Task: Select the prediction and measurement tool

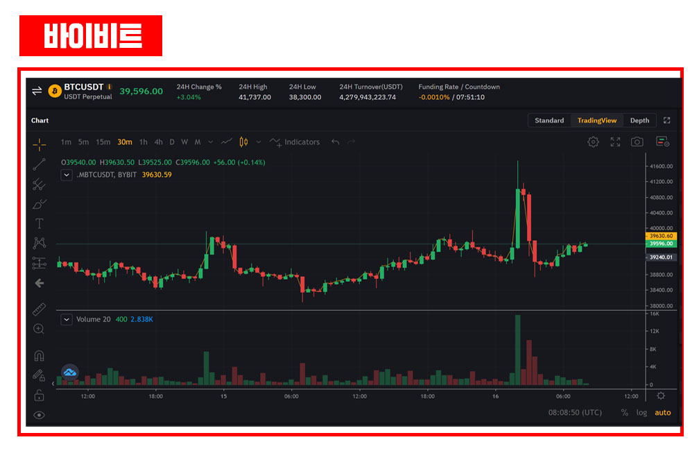Action: tap(40, 263)
